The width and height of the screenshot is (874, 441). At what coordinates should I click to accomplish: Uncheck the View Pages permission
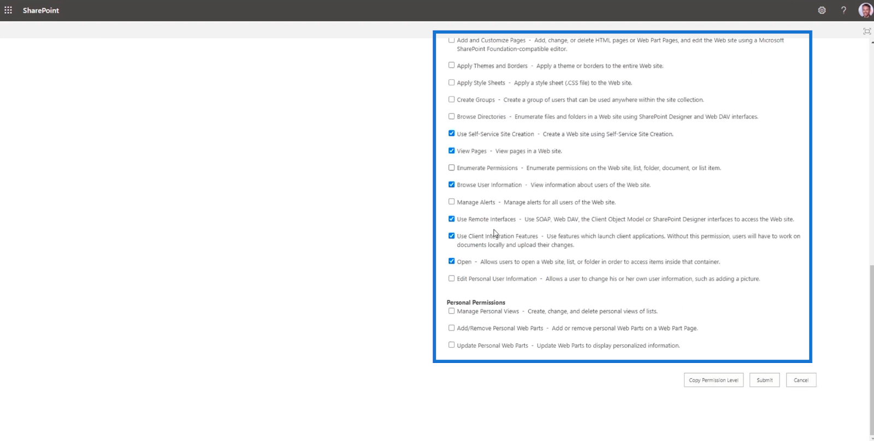click(451, 151)
